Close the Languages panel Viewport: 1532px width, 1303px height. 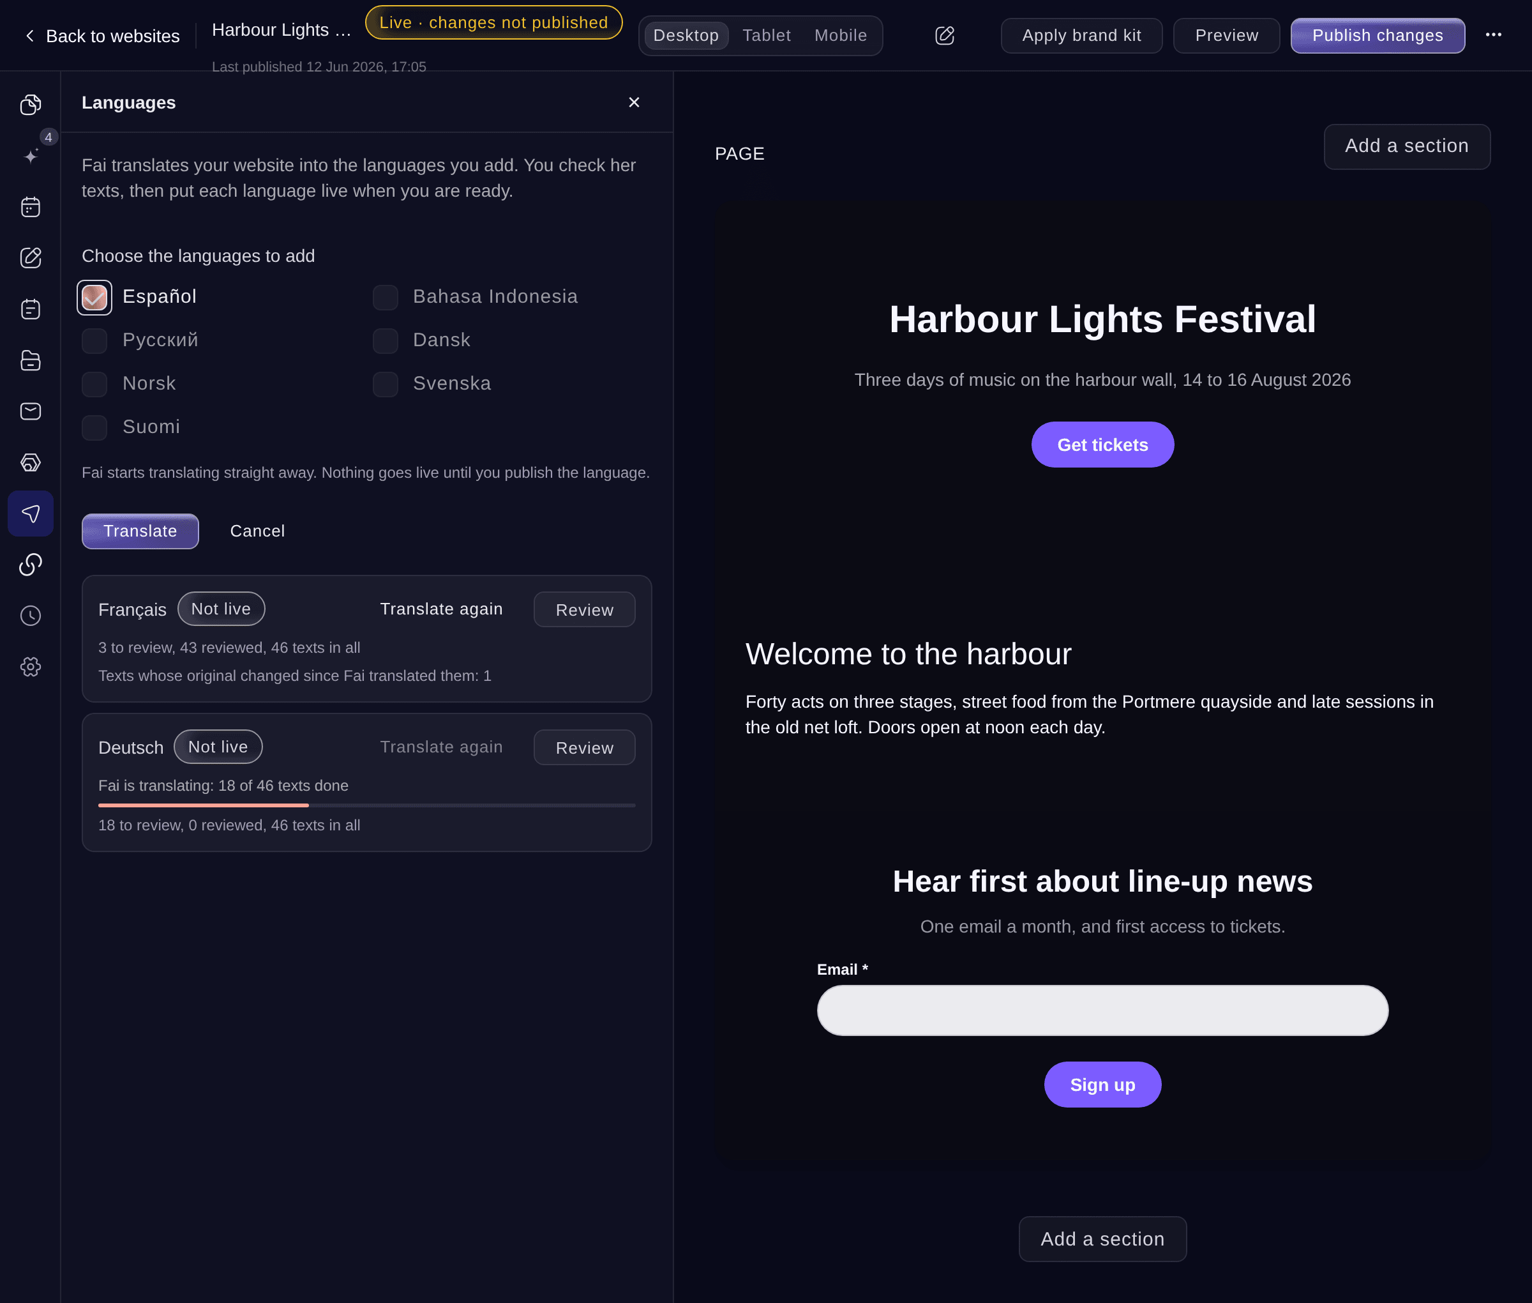click(x=633, y=103)
